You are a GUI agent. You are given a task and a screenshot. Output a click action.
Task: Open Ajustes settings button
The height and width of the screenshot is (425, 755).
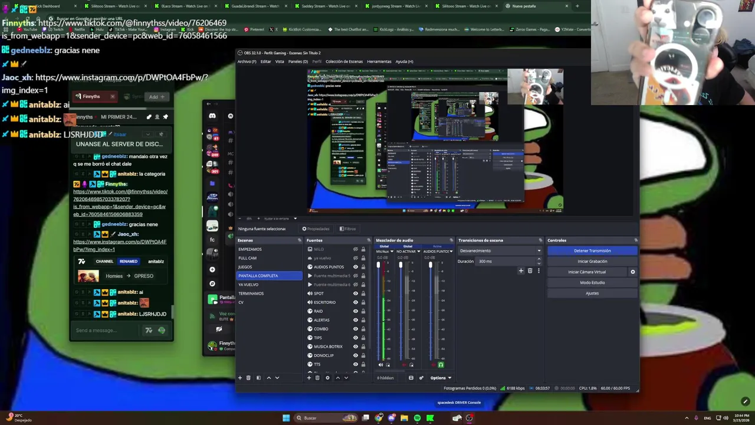click(x=592, y=293)
